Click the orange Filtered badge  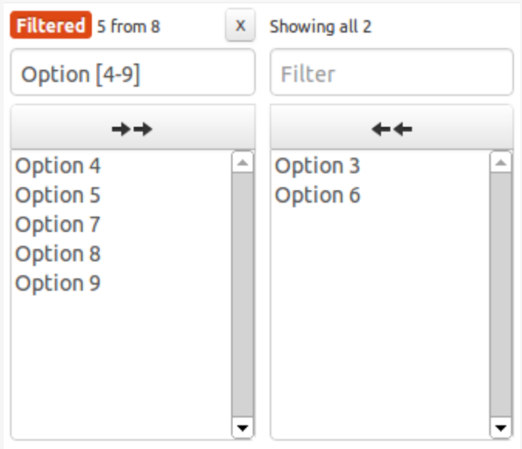(51, 25)
